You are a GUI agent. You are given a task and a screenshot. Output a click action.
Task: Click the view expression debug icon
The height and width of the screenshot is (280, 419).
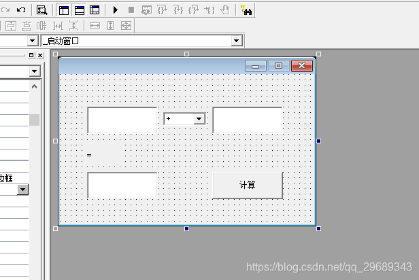146,10
